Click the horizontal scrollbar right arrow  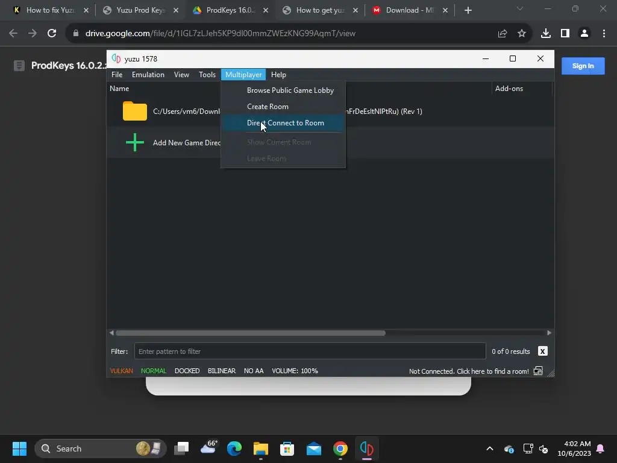[549, 333]
